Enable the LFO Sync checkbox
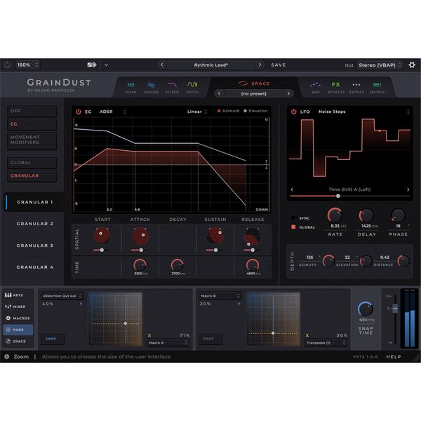 [x=293, y=218]
